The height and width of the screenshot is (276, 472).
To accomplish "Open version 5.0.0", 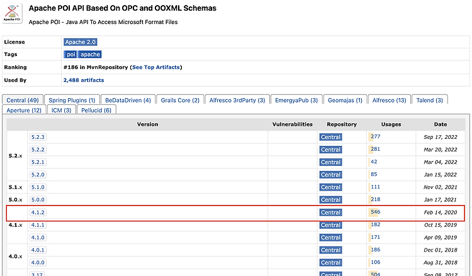I will tap(38, 200).
